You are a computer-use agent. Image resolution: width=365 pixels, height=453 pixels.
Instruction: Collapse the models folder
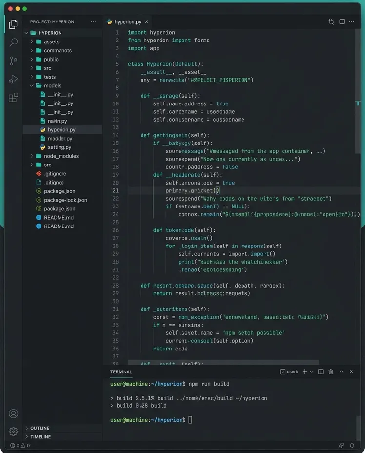pyautogui.click(x=32, y=86)
